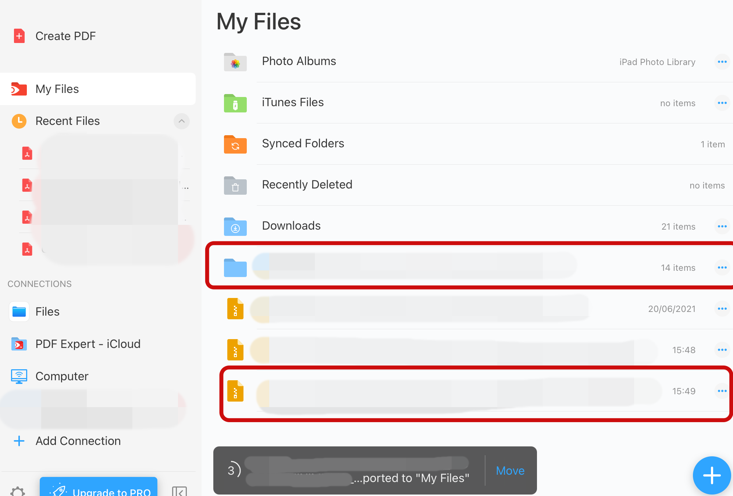Open the Recently Deleted trash folder
Image resolution: width=733 pixels, height=496 pixels.
pos(307,185)
